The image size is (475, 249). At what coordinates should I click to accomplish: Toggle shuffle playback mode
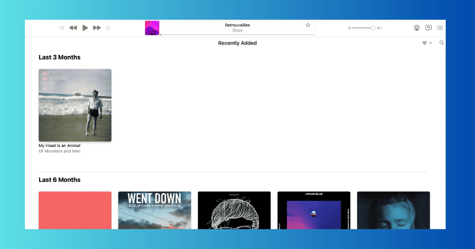(61, 28)
